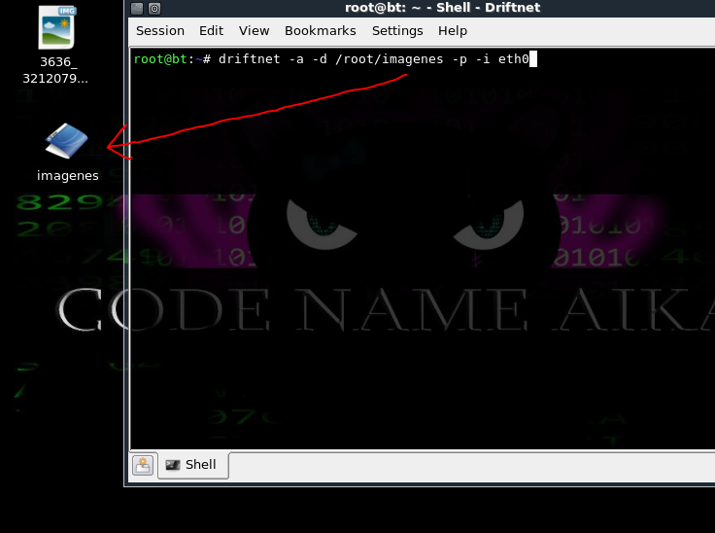Click the window menu icon in the title bar
Image resolution: width=715 pixels, height=533 pixels.
pyautogui.click(x=137, y=8)
